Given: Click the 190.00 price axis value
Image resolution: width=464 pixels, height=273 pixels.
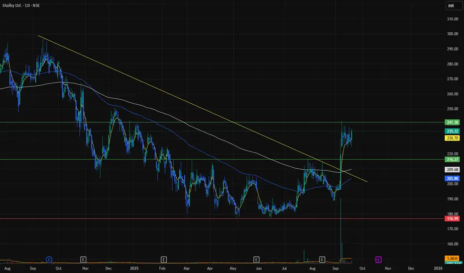Looking at the screenshot, I should pos(453,199).
